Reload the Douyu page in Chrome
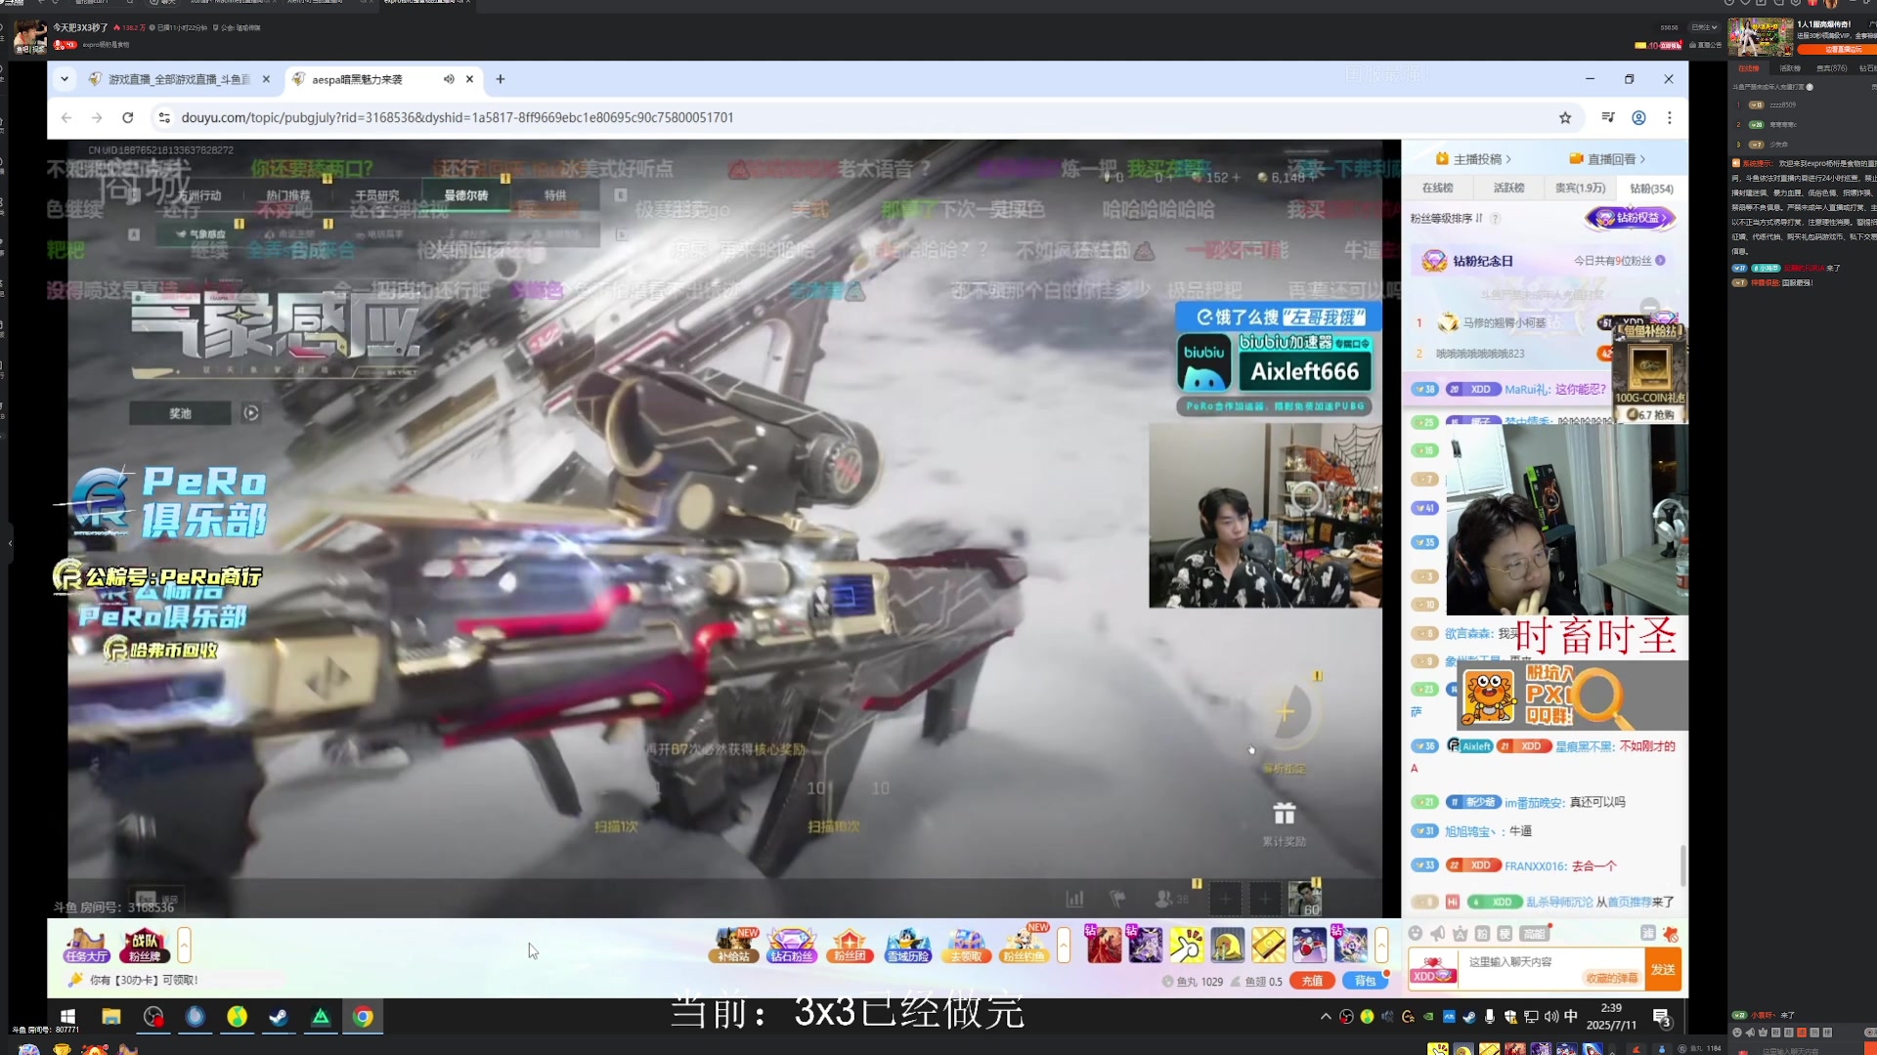This screenshot has width=1877, height=1055. coord(127,117)
